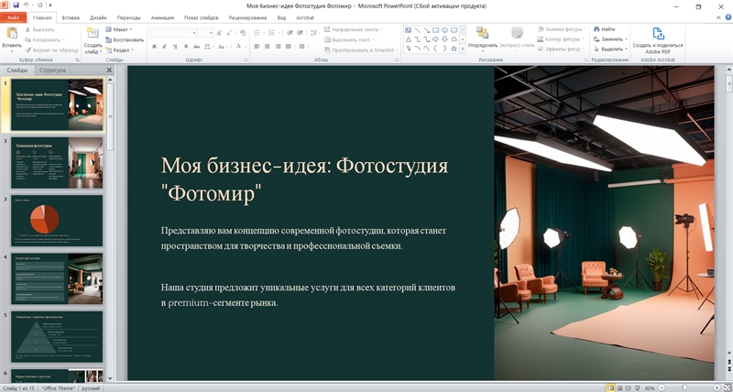The width and height of the screenshot is (733, 392).
Task: Click the Arrange (Упорядочить) icon
Action: [482, 33]
